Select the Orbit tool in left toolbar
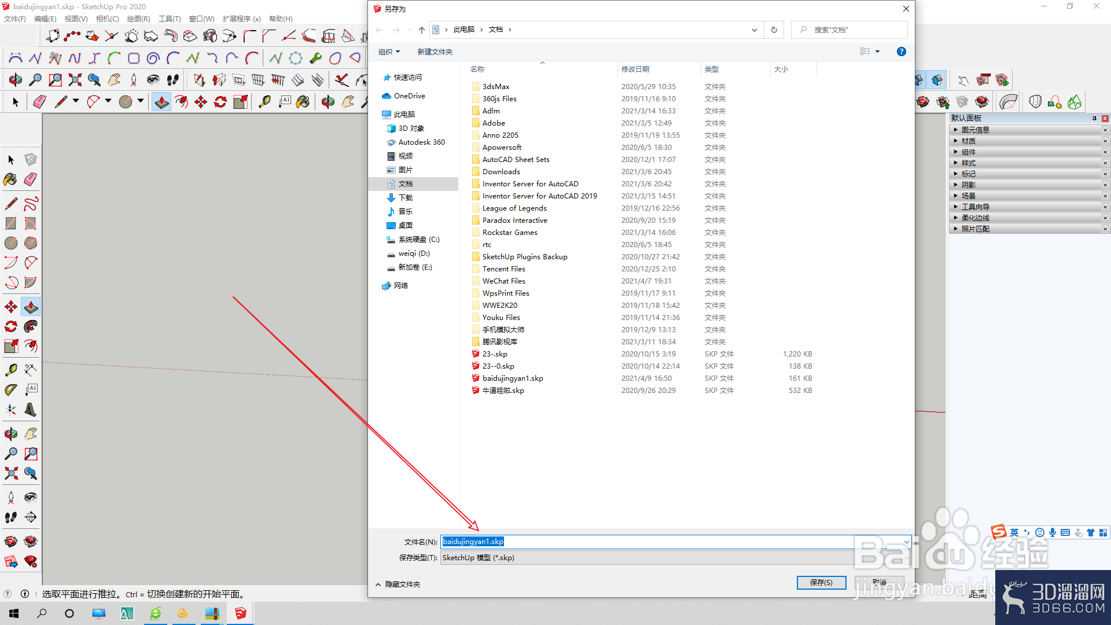 pos(11,433)
